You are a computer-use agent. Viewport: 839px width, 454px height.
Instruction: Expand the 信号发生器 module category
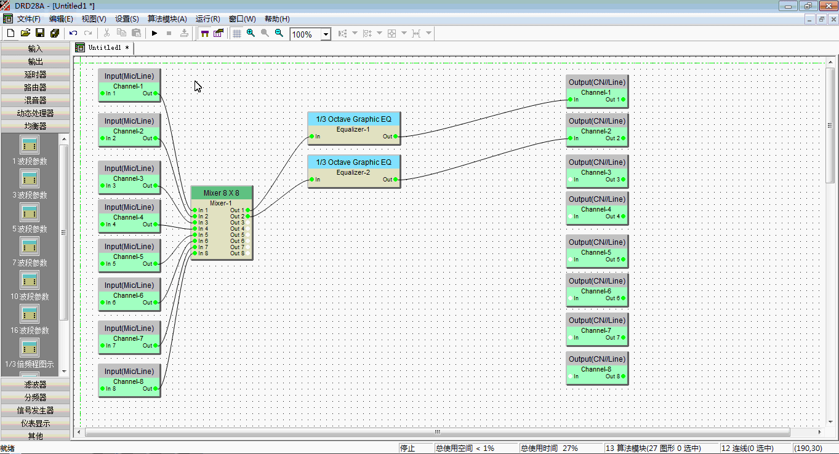coord(35,410)
